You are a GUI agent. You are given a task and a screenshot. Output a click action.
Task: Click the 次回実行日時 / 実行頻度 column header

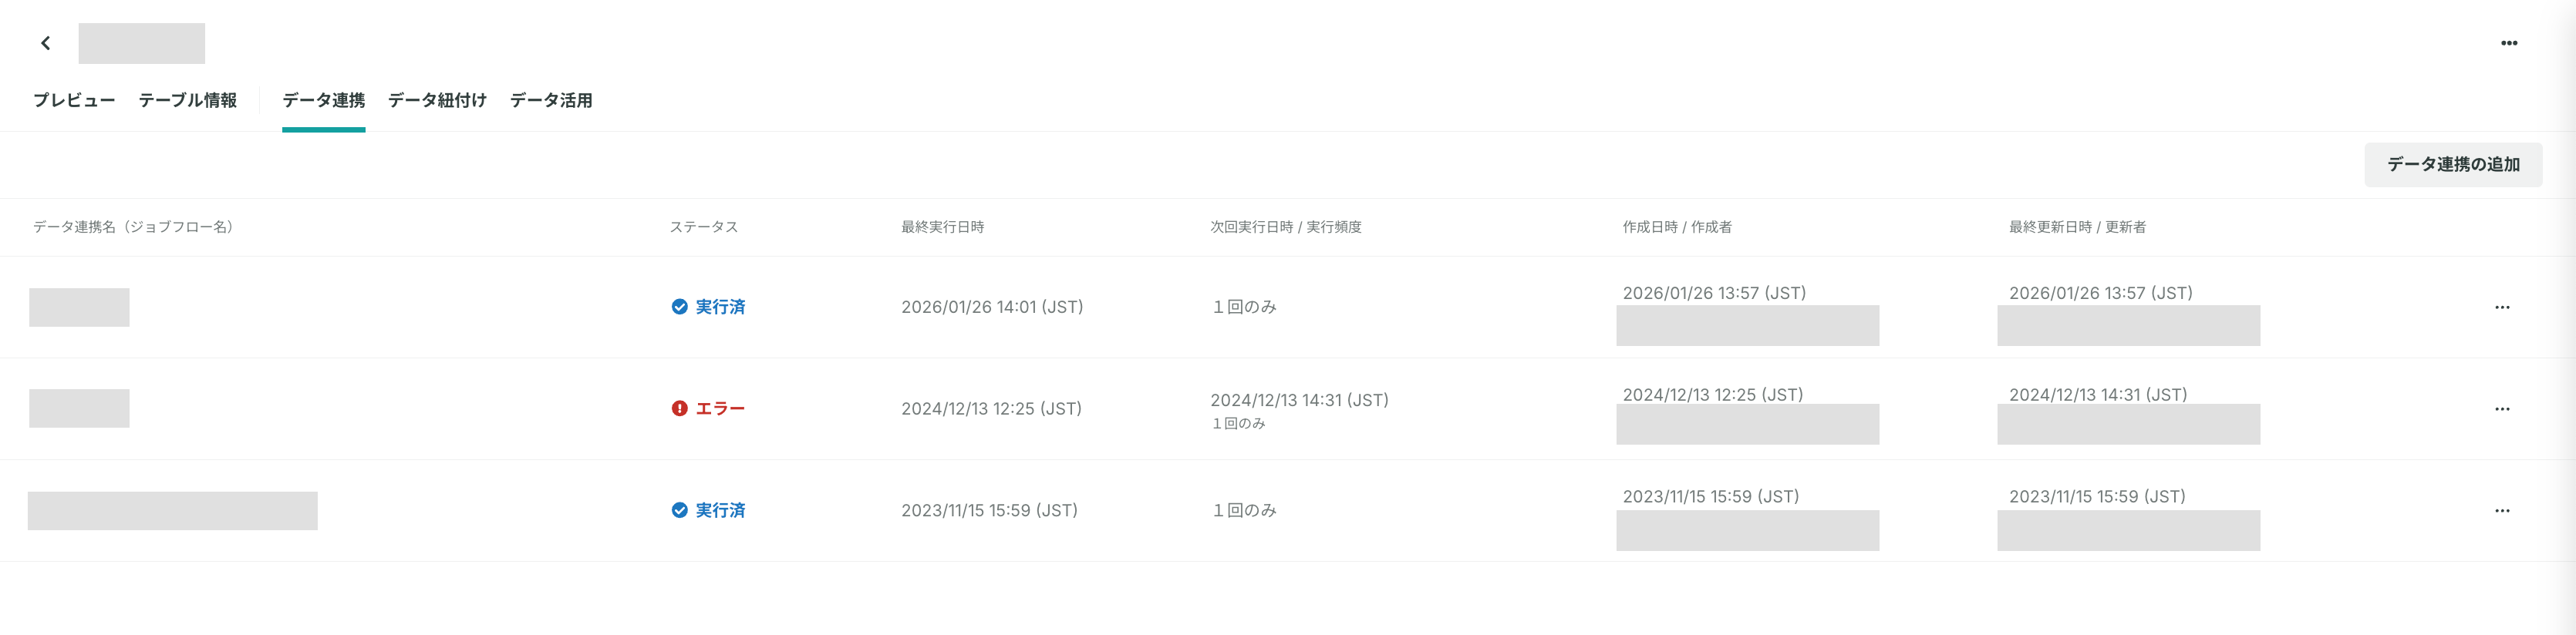point(1286,227)
